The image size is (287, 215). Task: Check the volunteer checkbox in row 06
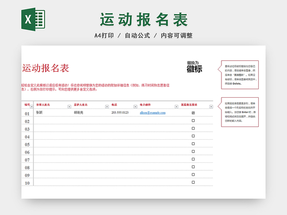(x=193, y=152)
